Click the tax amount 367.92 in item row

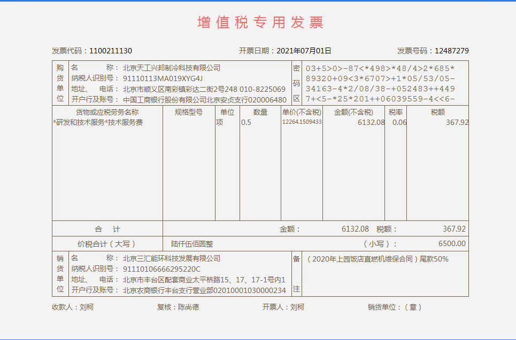click(x=457, y=122)
